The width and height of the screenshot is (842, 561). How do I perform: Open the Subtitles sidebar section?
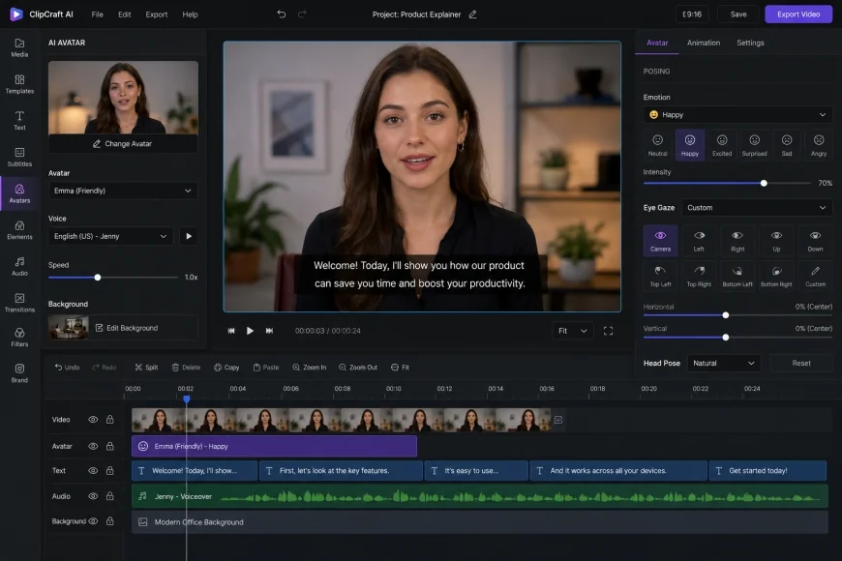click(x=19, y=158)
